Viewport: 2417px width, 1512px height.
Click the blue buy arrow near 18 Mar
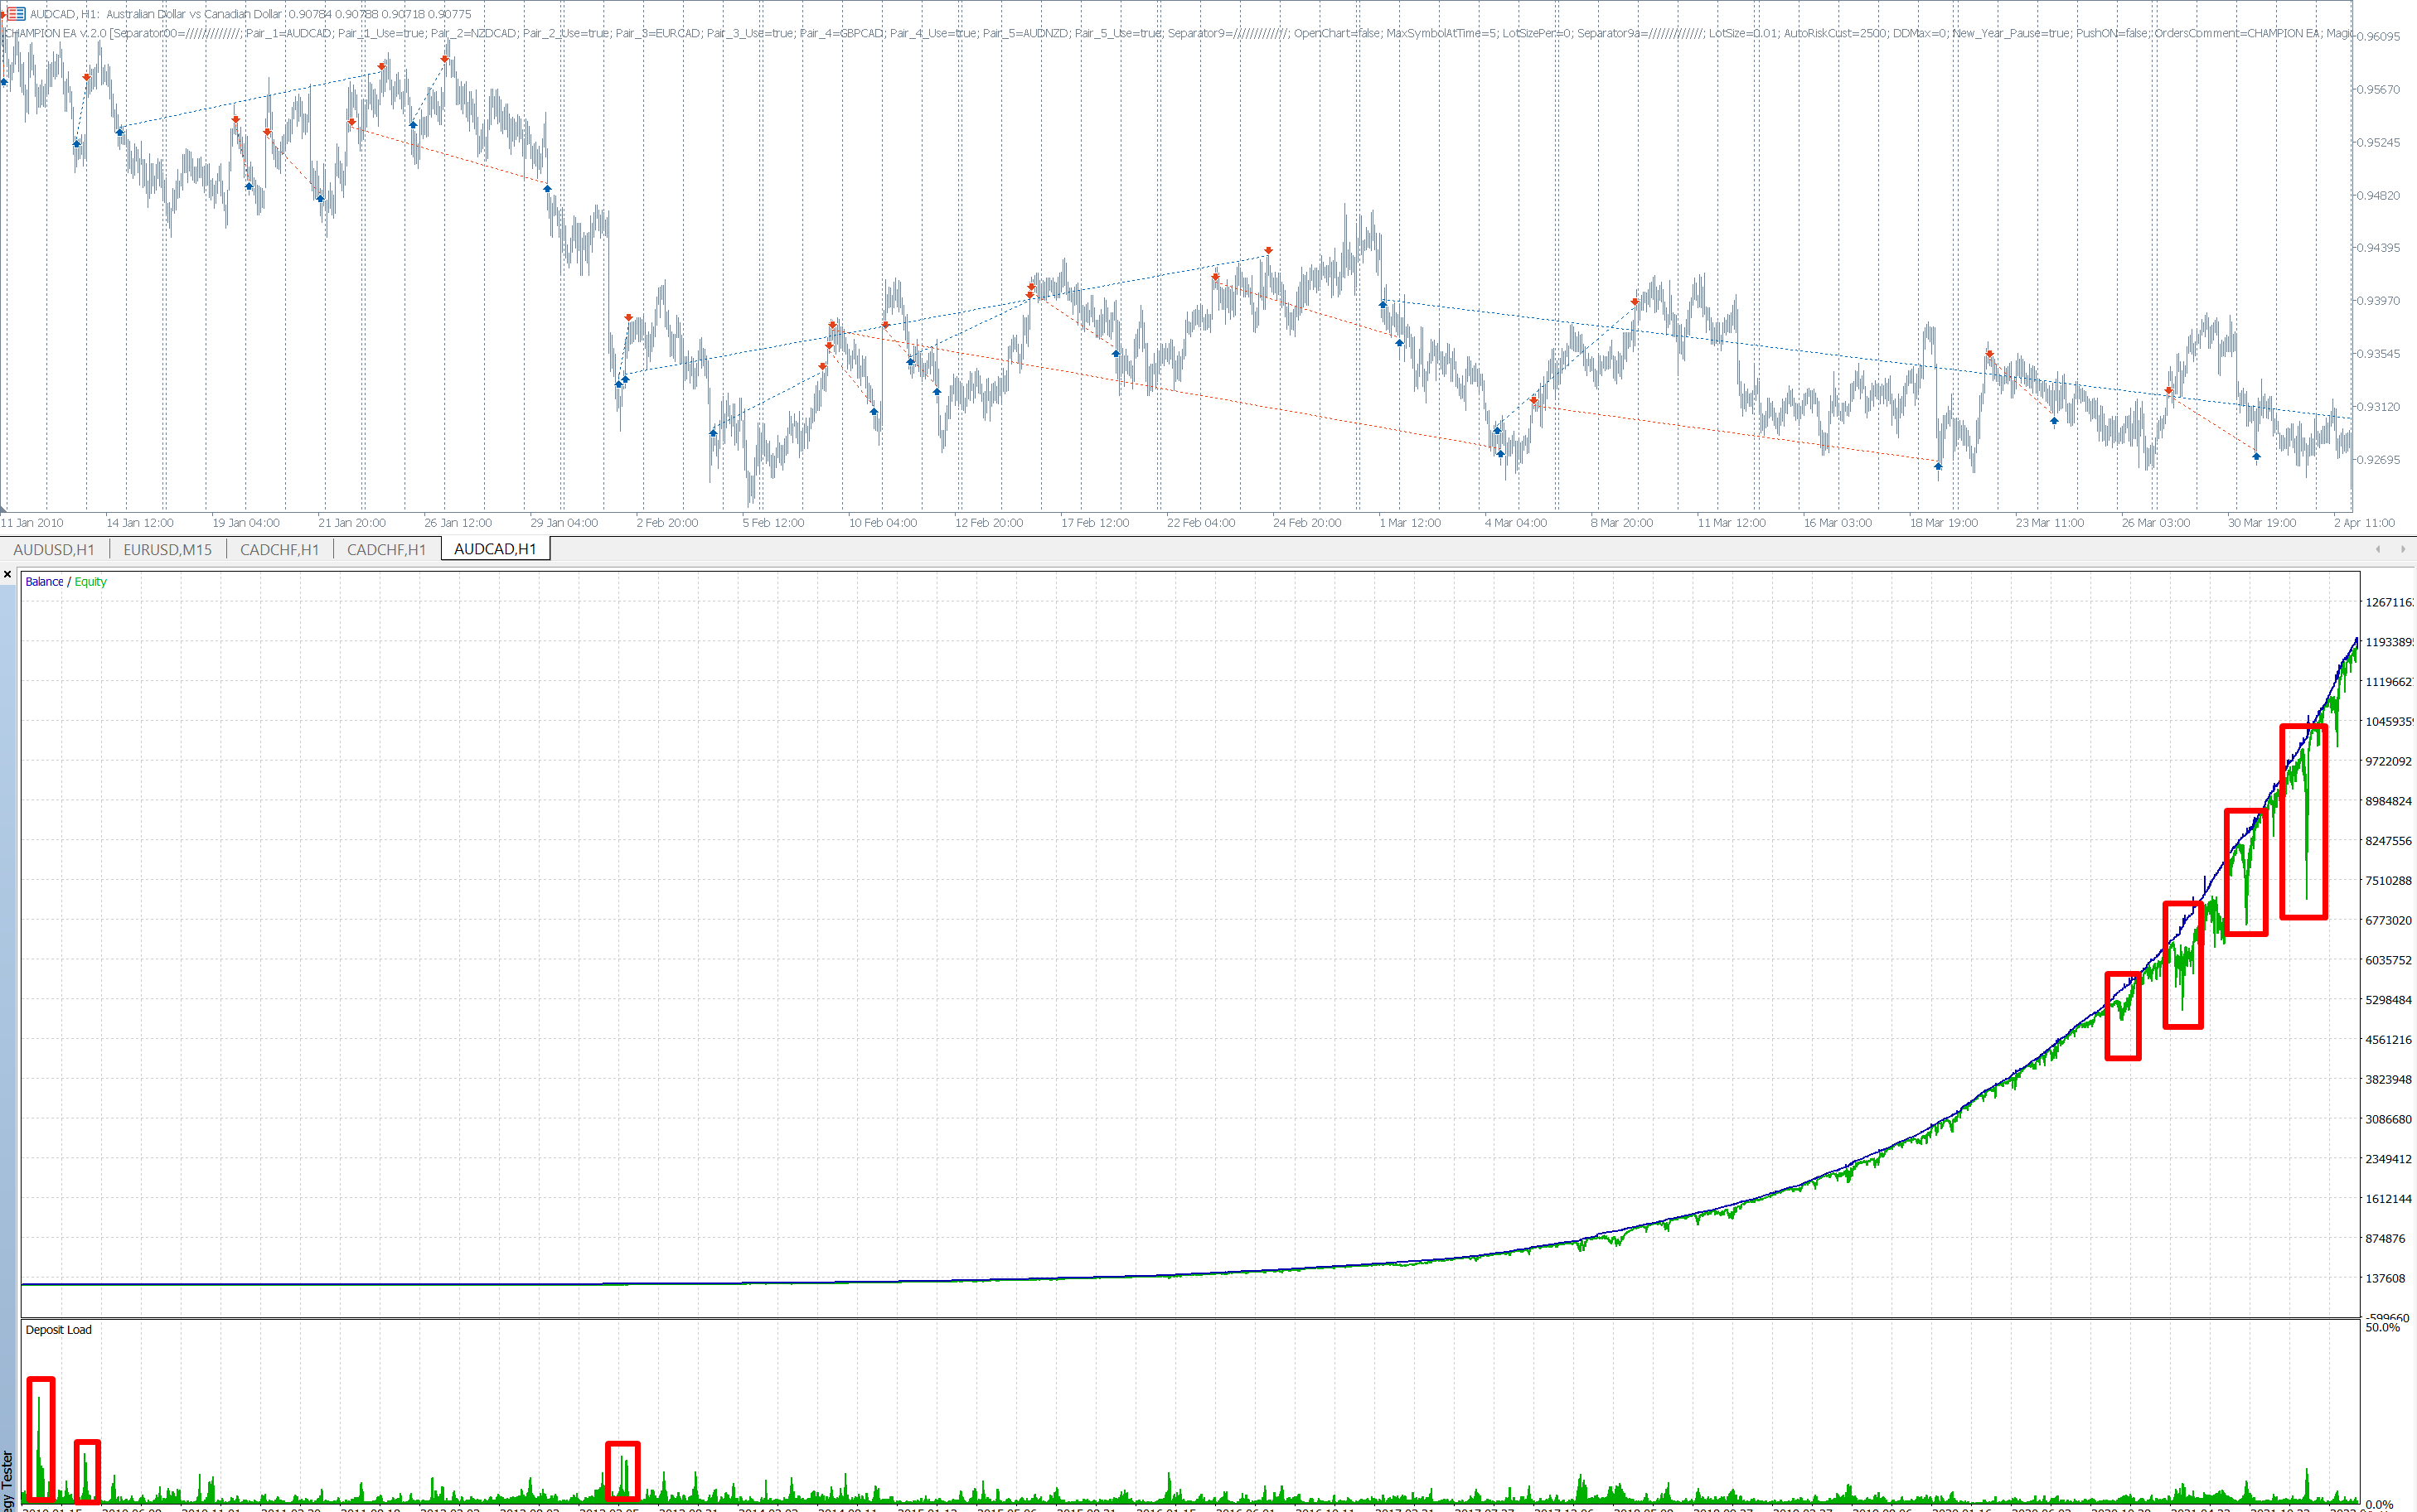click(1938, 466)
